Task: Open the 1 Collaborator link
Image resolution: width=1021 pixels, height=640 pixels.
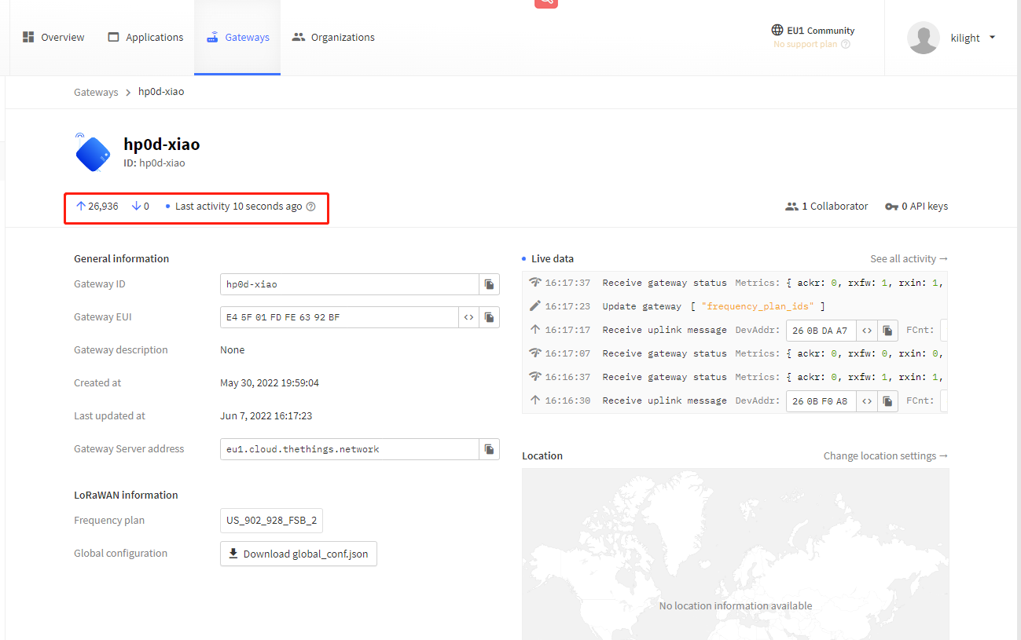Action: (x=827, y=207)
